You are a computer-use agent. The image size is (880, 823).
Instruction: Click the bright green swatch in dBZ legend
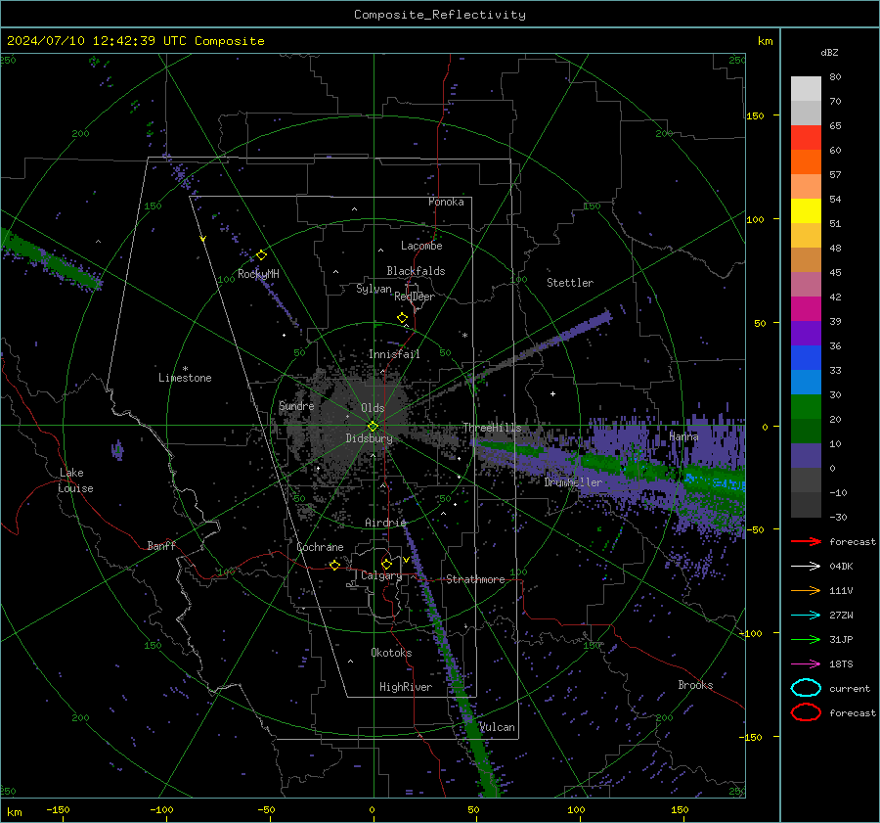click(x=806, y=407)
